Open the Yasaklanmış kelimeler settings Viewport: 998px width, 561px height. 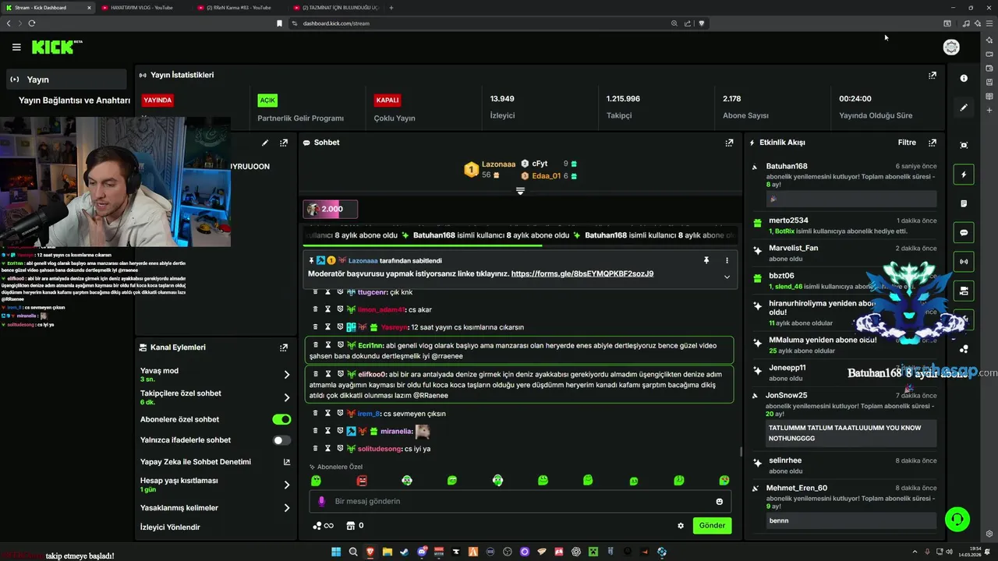pyautogui.click(x=215, y=508)
